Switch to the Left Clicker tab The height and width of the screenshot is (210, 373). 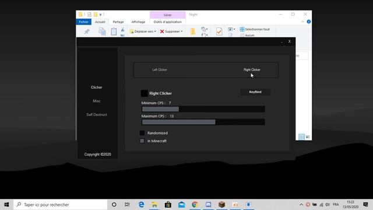pos(160,70)
